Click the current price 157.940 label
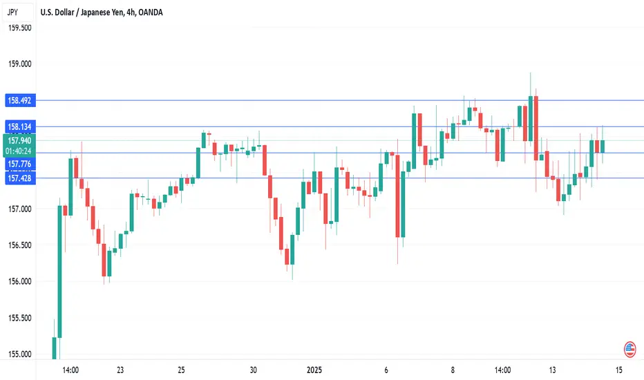The width and height of the screenshot is (644, 380). (x=19, y=140)
